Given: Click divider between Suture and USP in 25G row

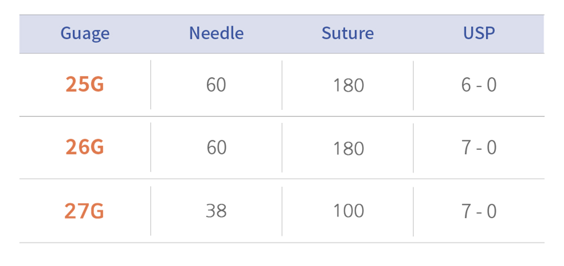Looking at the screenshot, I should point(413,85).
